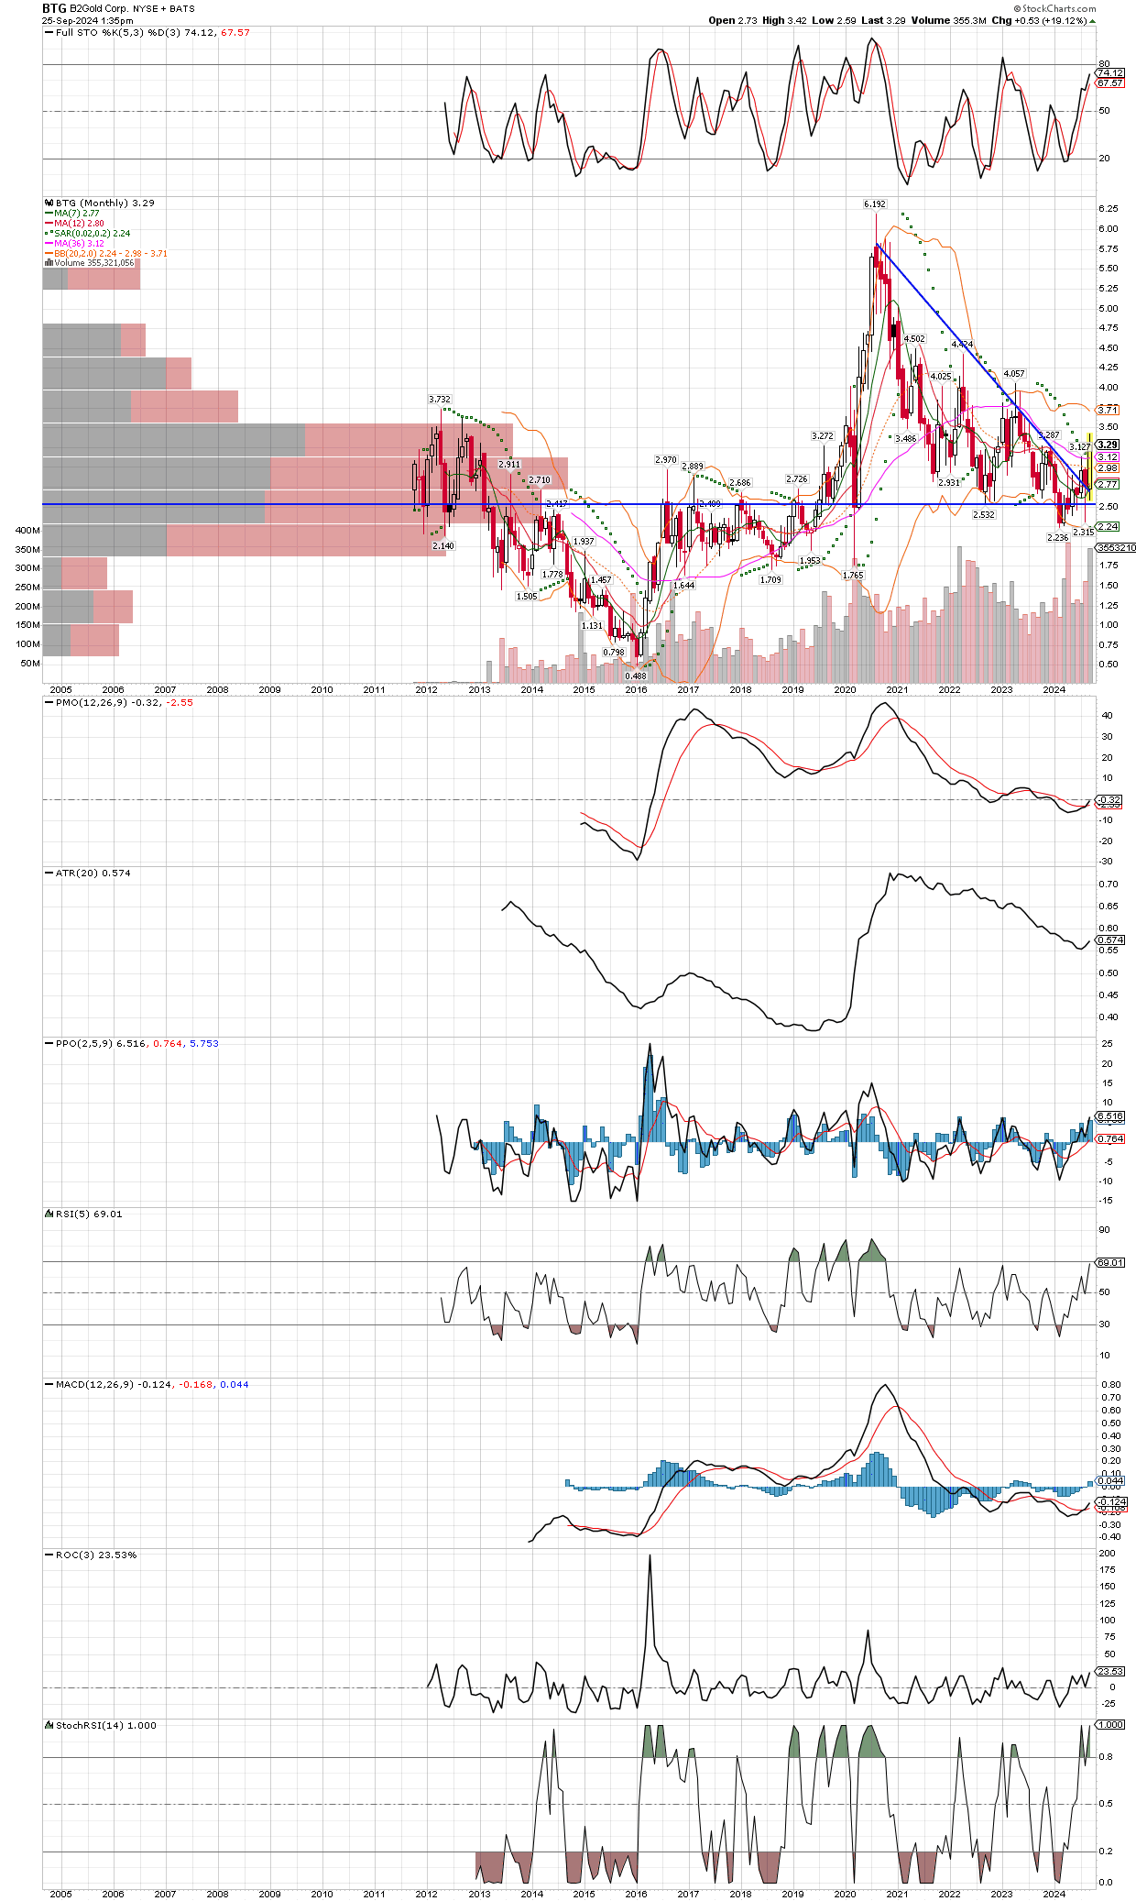Click the 400M volume scale label

click(27, 530)
